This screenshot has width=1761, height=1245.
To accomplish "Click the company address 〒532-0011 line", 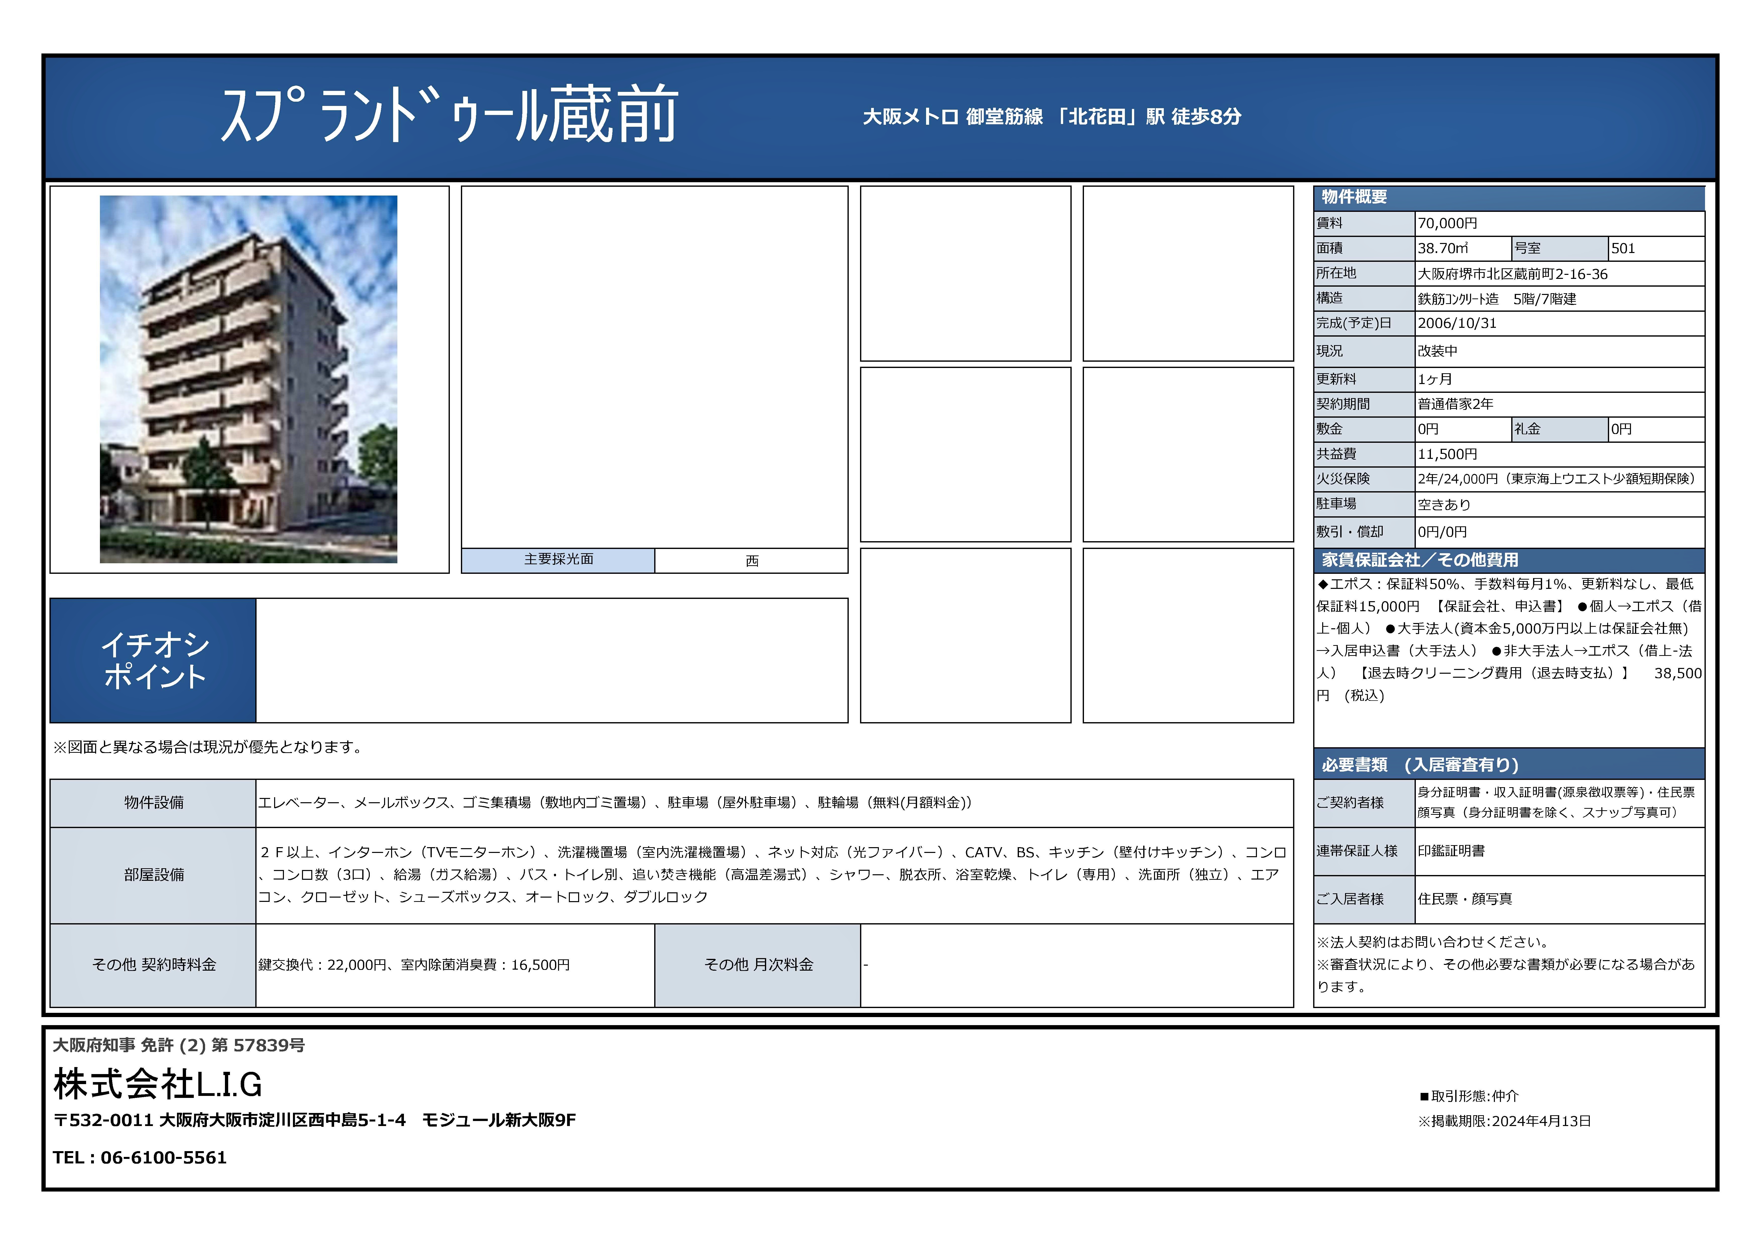I will pos(315,1121).
